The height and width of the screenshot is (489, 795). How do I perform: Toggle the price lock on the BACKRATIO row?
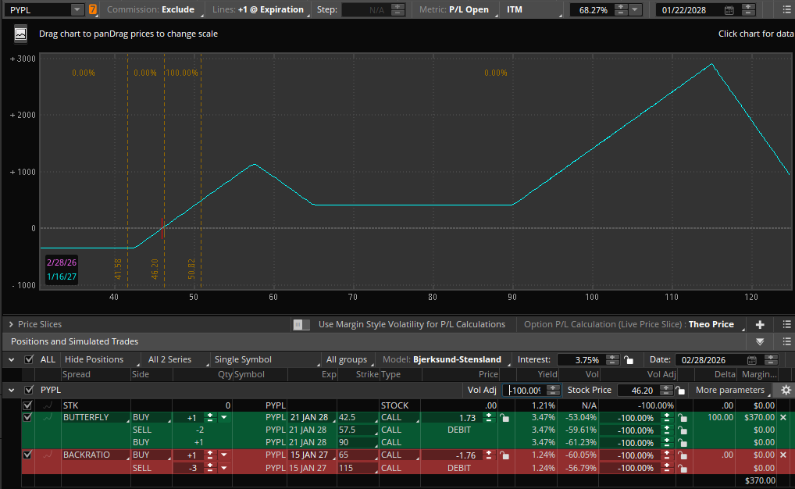(504, 455)
